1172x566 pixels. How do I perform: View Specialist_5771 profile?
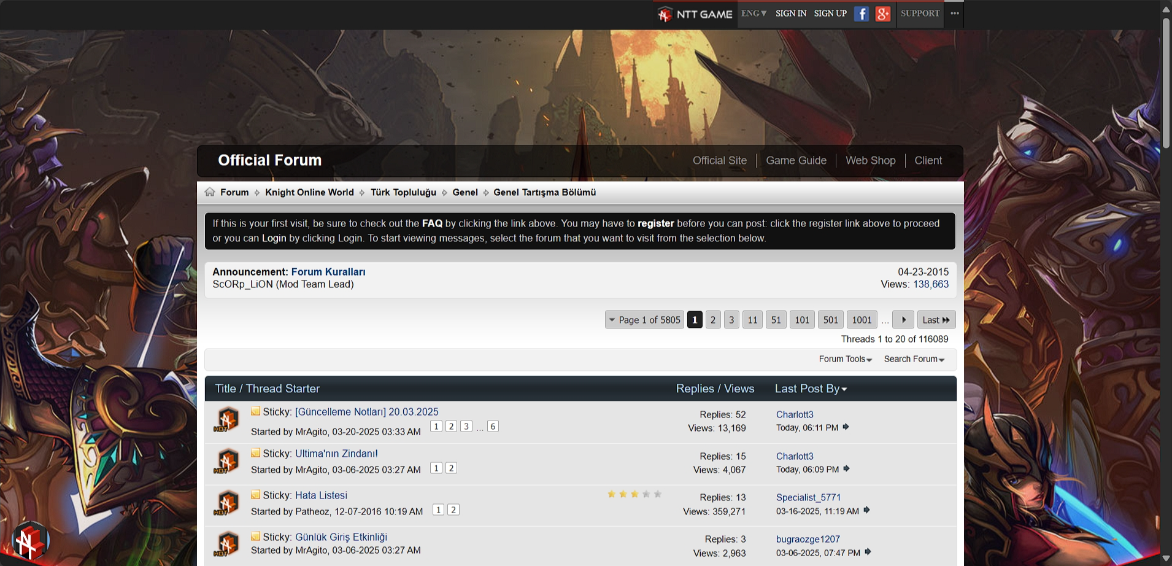click(x=808, y=497)
